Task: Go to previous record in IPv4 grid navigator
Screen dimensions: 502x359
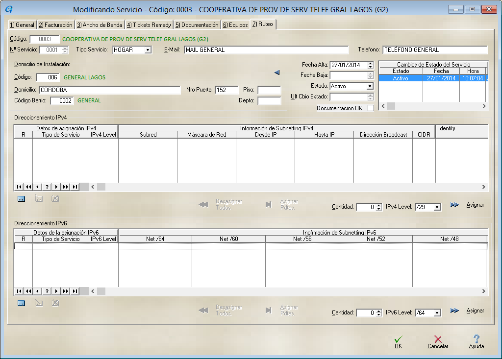Action: point(38,187)
